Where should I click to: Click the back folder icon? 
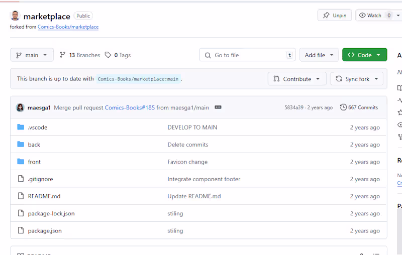click(21, 144)
